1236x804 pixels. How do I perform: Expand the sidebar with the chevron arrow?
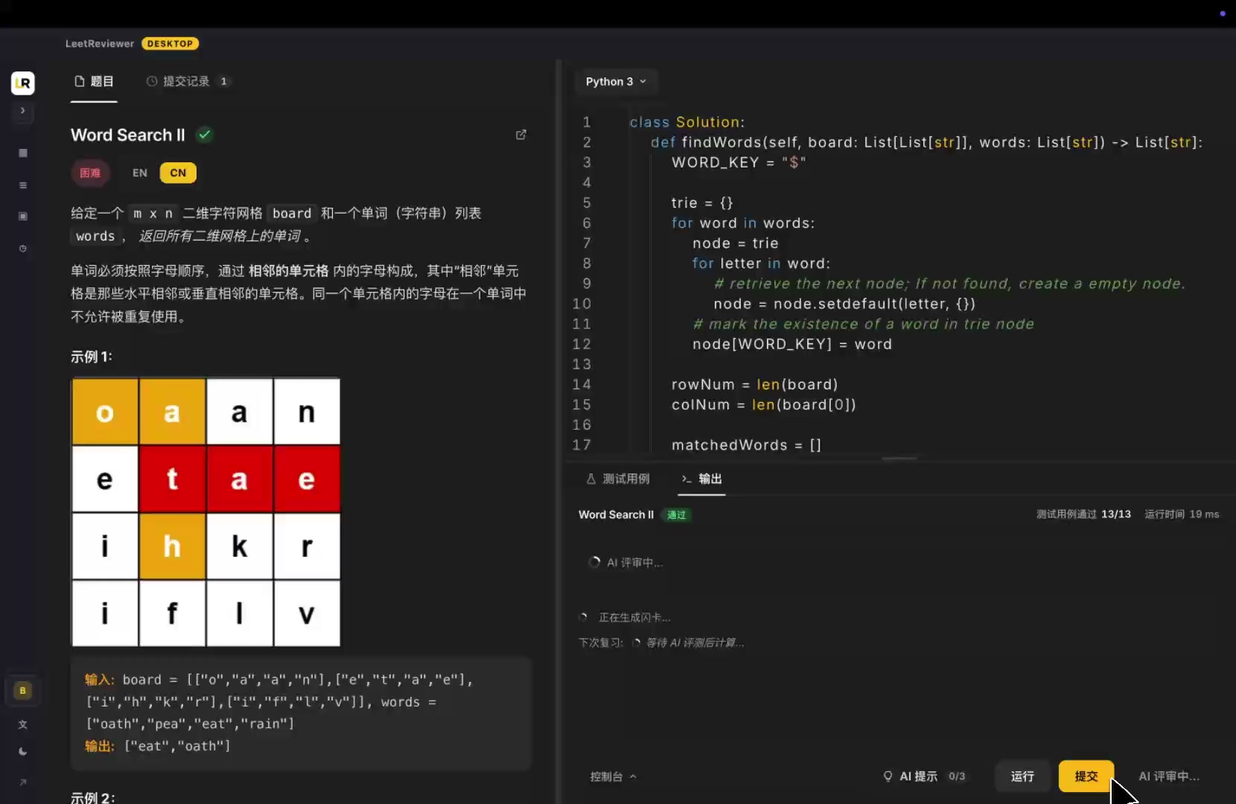[x=23, y=111]
